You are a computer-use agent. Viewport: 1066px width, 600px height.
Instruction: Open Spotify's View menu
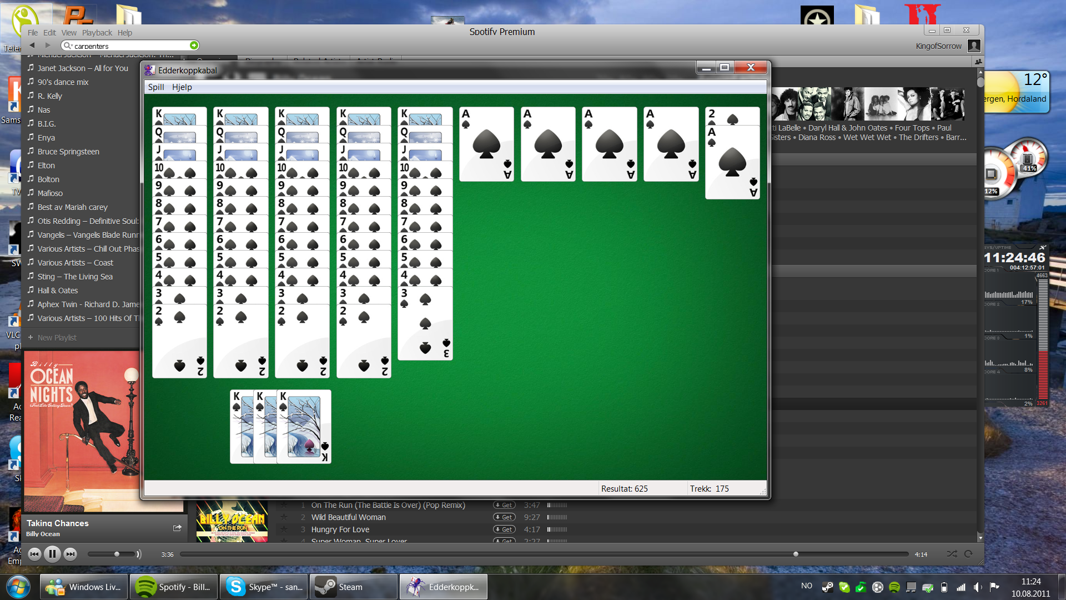(69, 33)
